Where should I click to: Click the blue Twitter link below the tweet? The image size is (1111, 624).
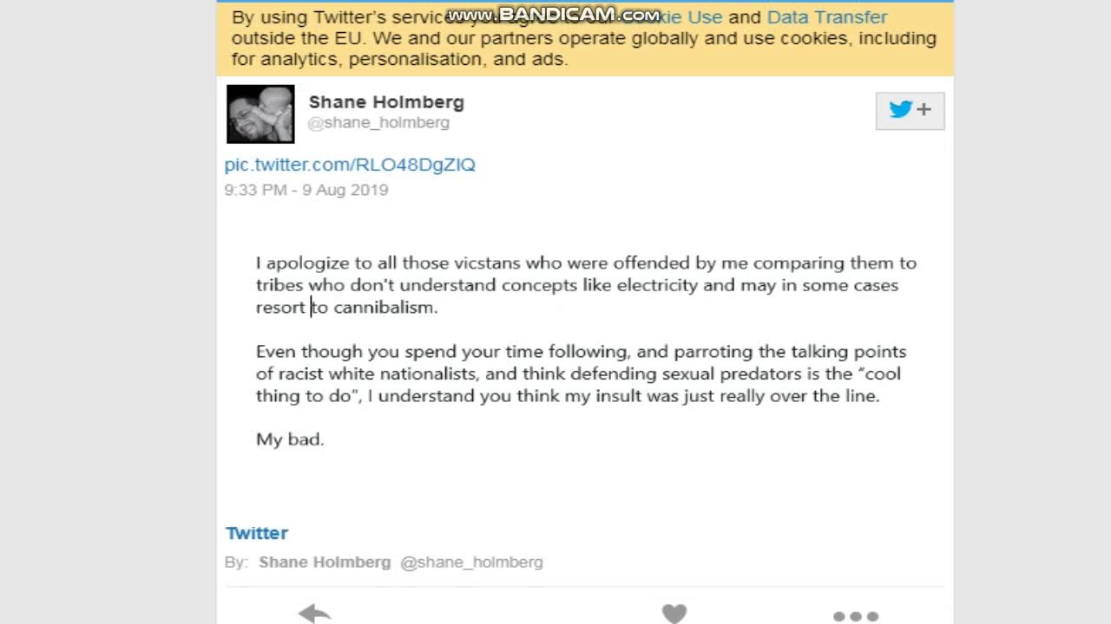pos(257,533)
